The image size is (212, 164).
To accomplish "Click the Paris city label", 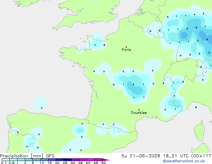I will click(126, 50).
